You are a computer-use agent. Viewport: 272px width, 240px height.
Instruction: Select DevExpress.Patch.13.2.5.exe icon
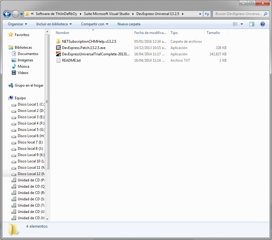pyautogui.click(x=58, y=48)
